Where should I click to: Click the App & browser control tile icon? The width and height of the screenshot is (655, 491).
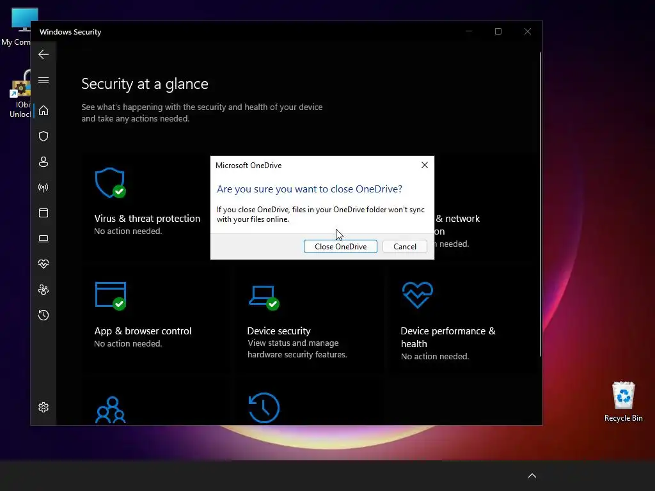(x=110, y=296)
